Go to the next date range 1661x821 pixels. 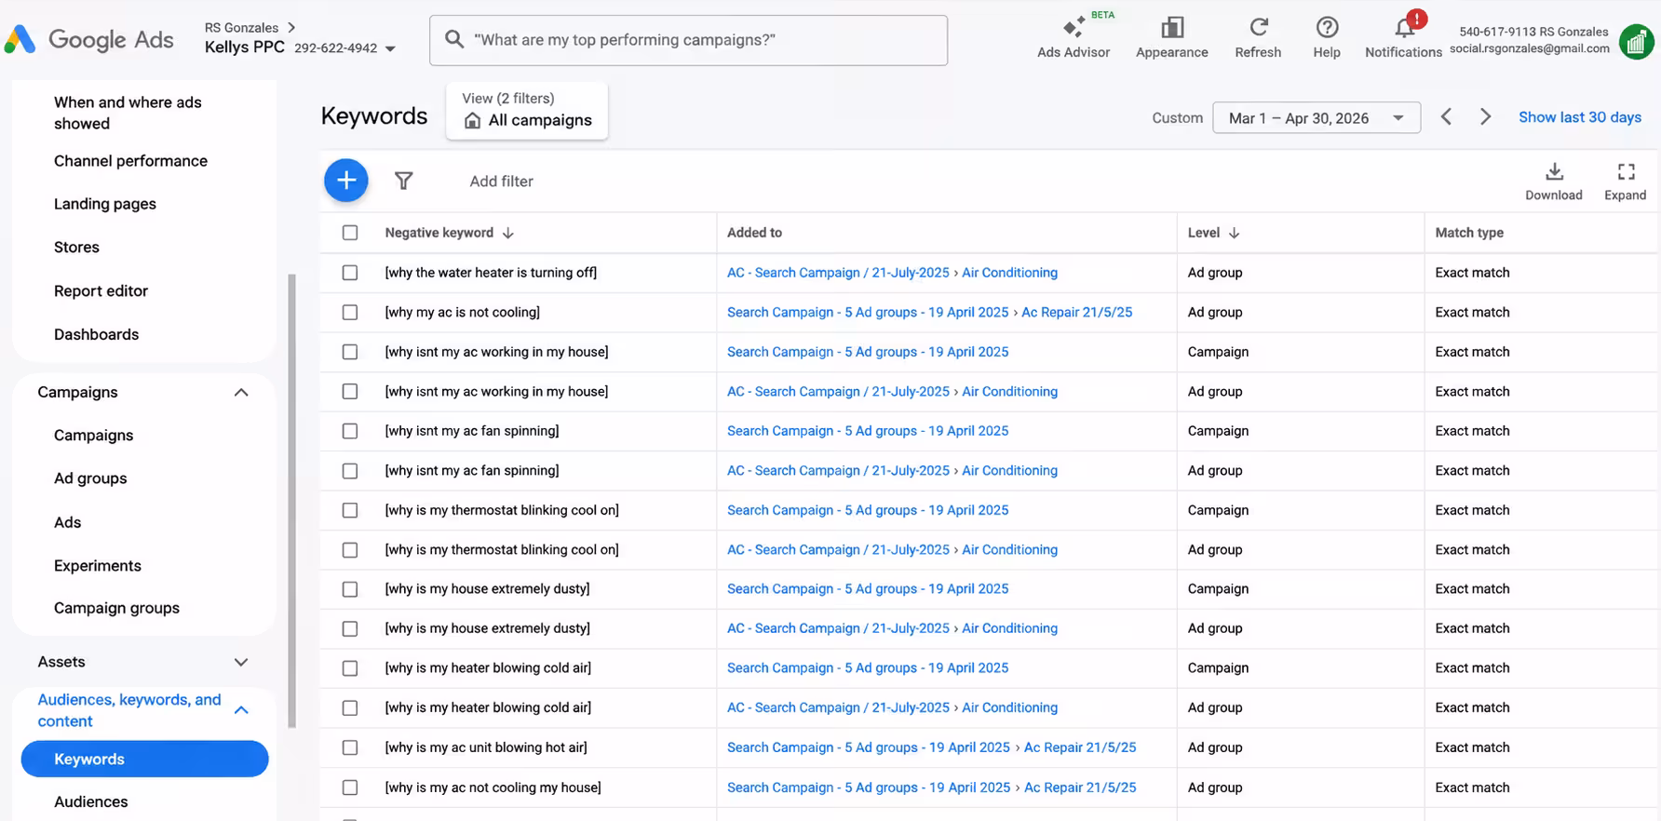1485,117
